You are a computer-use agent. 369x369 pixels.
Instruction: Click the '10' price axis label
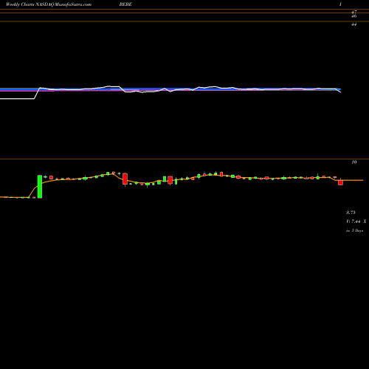354,162
